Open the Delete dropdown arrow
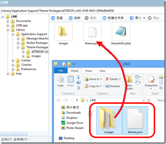This screenshot has width=166, height=144. click(x=120, y=79)
